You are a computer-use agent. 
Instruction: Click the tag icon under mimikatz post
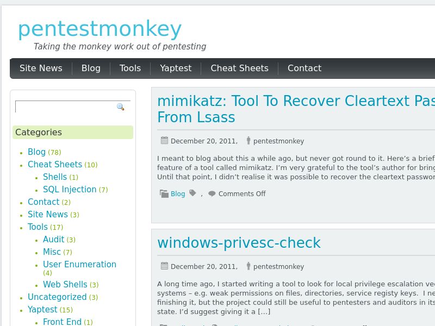pos(192,193)
